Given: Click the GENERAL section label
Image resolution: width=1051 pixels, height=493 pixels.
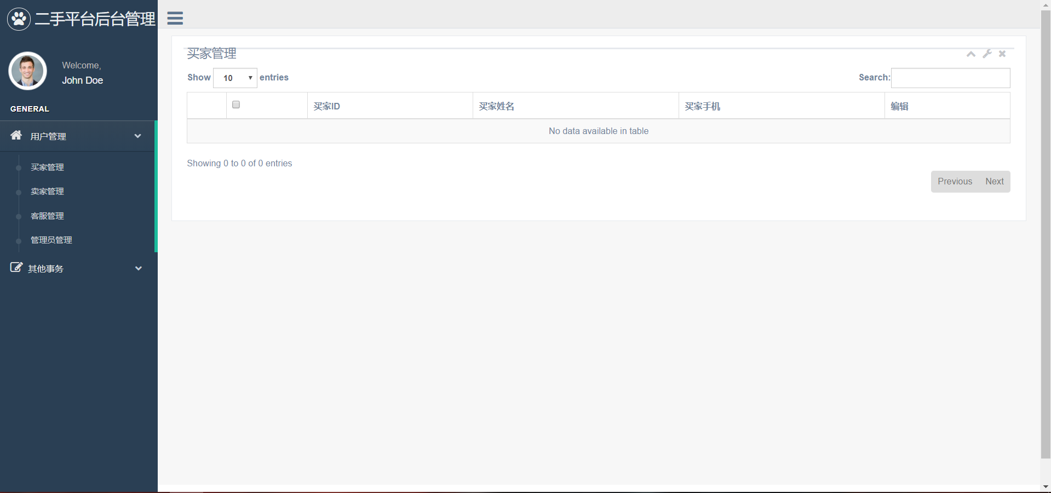Looking at the screenshot, I should [x=30, y=109].
